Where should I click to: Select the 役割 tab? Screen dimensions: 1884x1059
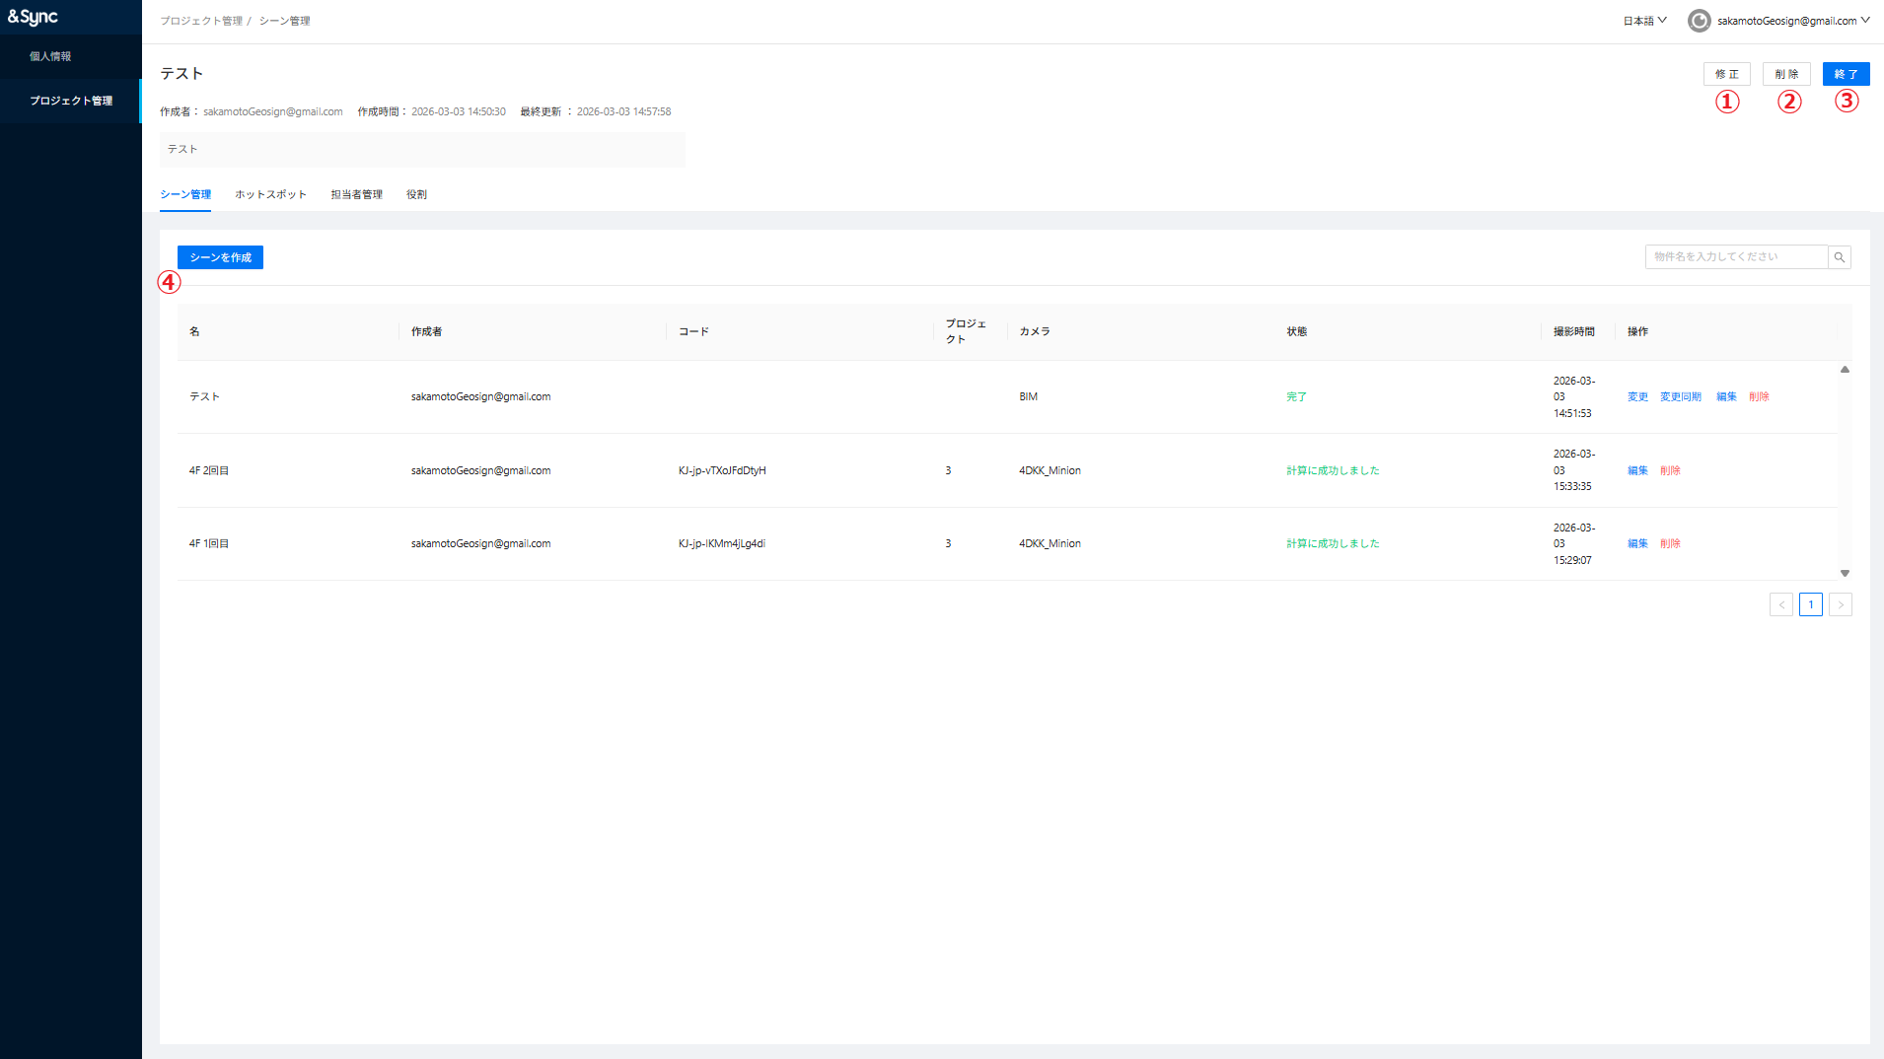pyautogui.click(x=416, y=194)
